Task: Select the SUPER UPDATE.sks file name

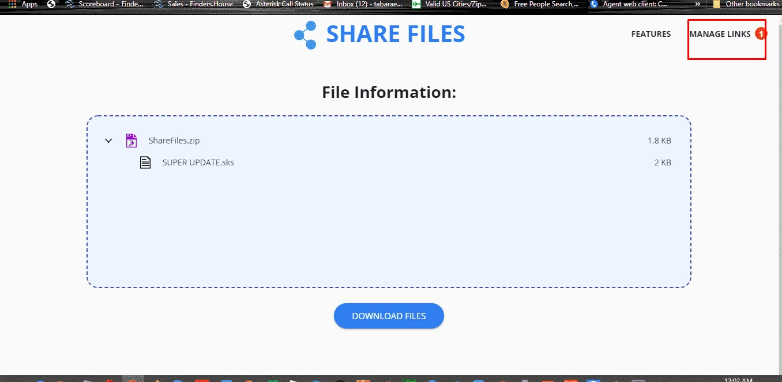Action: point(198,162)
